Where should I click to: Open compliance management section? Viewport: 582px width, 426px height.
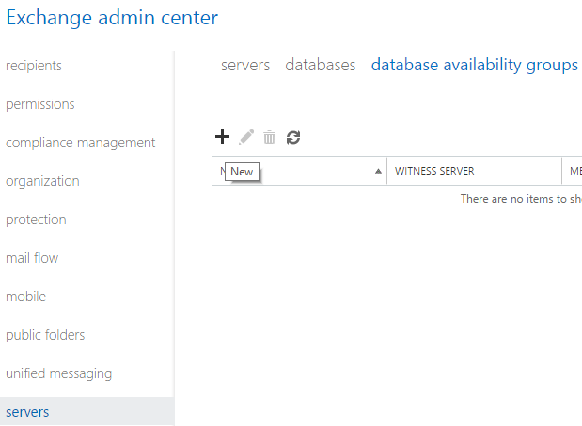click(80, 143)
